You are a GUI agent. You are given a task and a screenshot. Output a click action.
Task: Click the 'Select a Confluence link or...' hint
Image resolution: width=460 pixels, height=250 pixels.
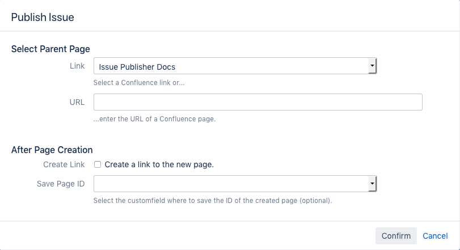tap(139, 83)
